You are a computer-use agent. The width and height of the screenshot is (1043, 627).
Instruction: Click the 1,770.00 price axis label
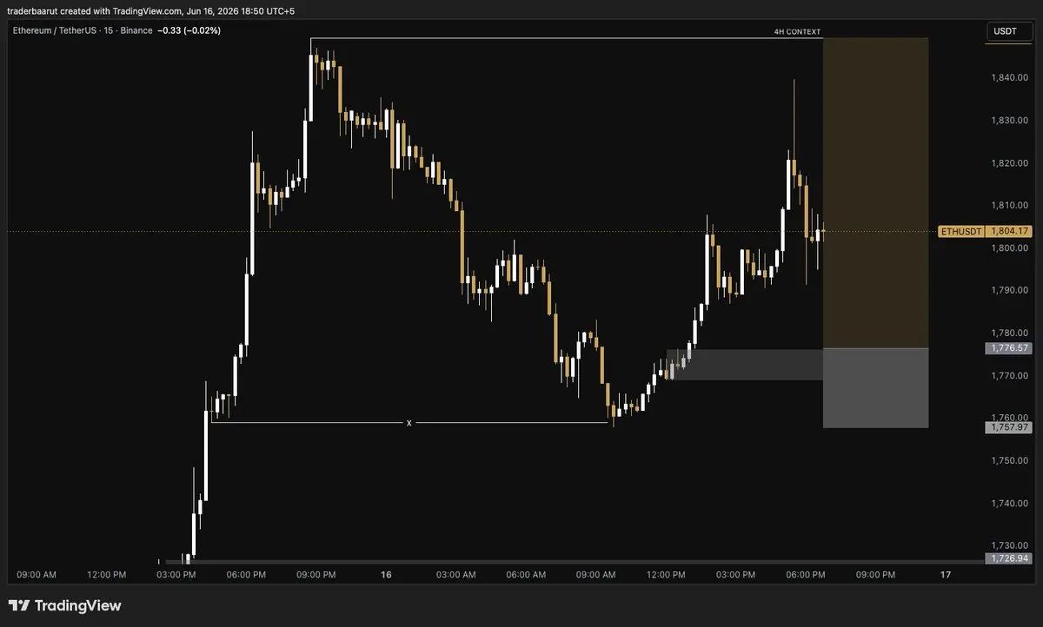[1009, 376]
